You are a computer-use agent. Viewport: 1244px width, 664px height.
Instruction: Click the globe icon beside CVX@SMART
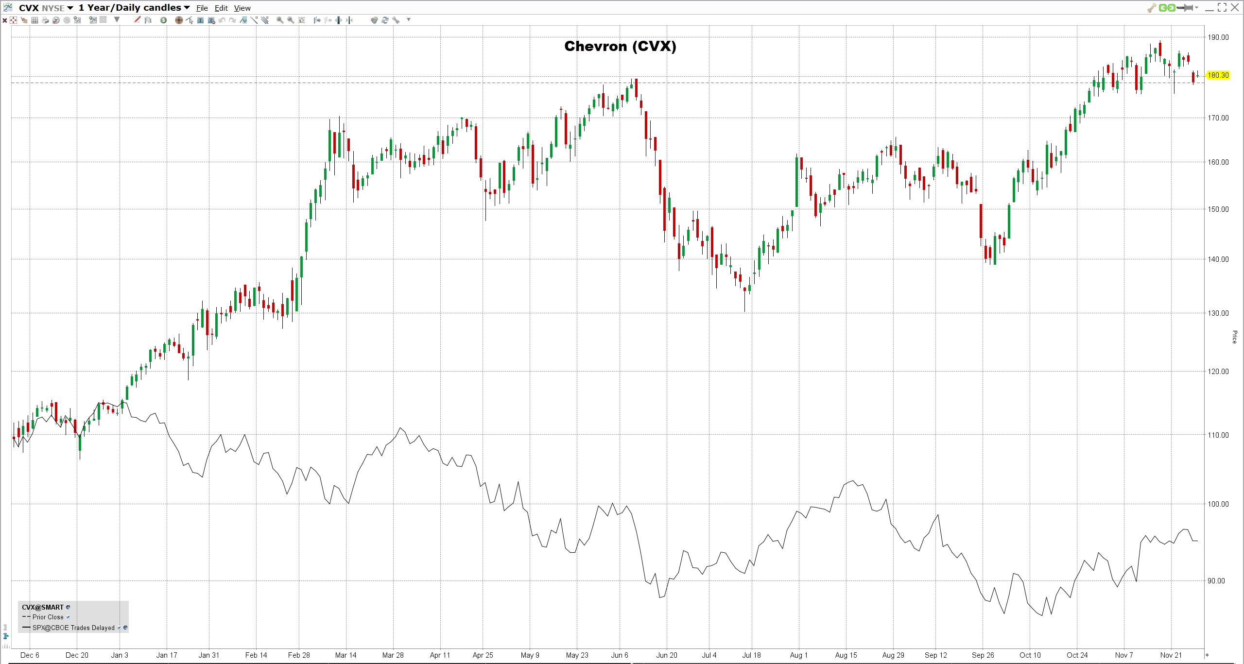68,607
